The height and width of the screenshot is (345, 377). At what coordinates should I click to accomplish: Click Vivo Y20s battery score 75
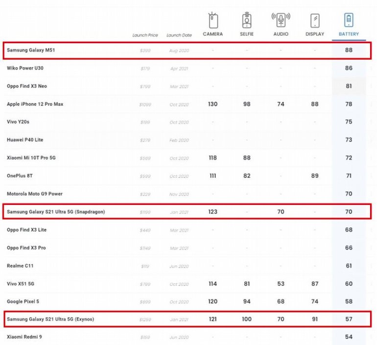point(349,122)
